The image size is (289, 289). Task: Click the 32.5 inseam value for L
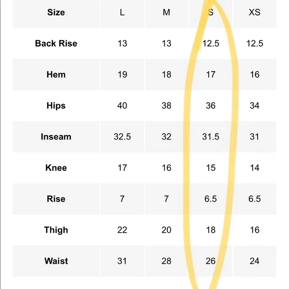(122, 137)
